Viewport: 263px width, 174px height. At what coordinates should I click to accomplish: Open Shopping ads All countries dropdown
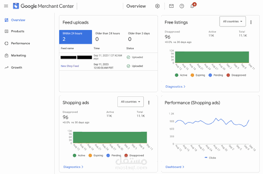point(131,102)
